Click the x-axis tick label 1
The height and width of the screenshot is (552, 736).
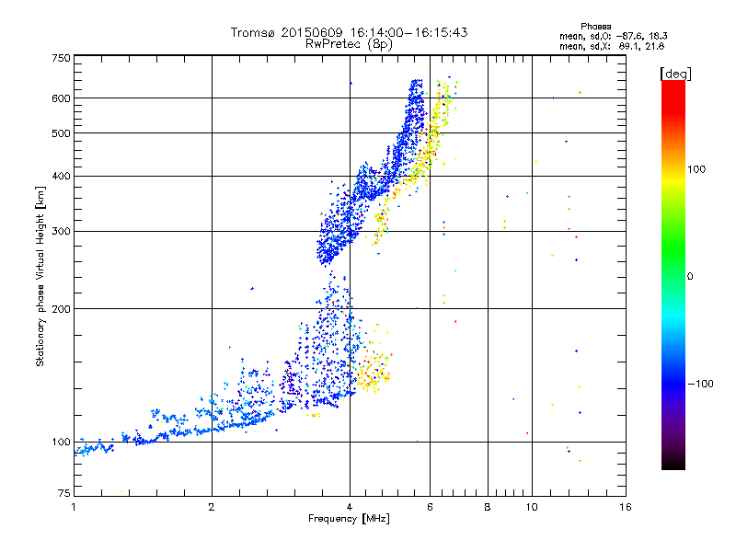pos(74,507)
